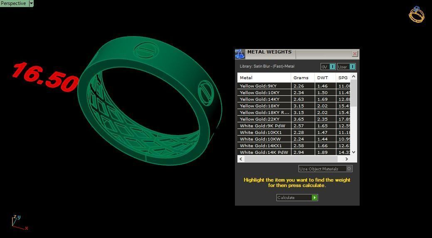Click the 1.47 DWT cell
This screenshot has height=238, width=432.
coord(325,132)
